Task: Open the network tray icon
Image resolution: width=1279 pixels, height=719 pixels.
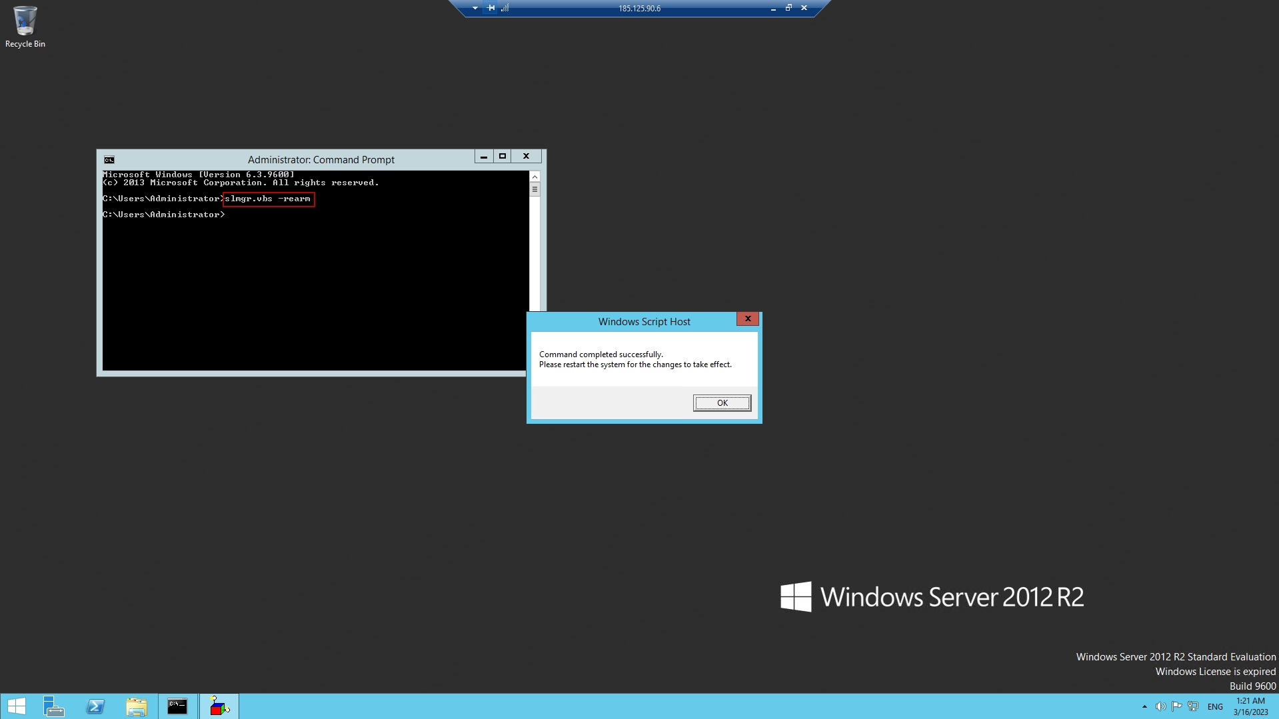Action: tap(1193, 707)
